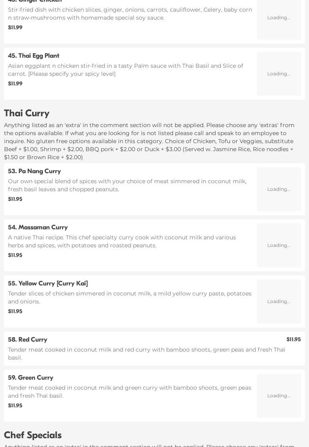Click the Massaman Curry image placeholder
This screenshot has width=309, height=447.
[x=279, y=245]
